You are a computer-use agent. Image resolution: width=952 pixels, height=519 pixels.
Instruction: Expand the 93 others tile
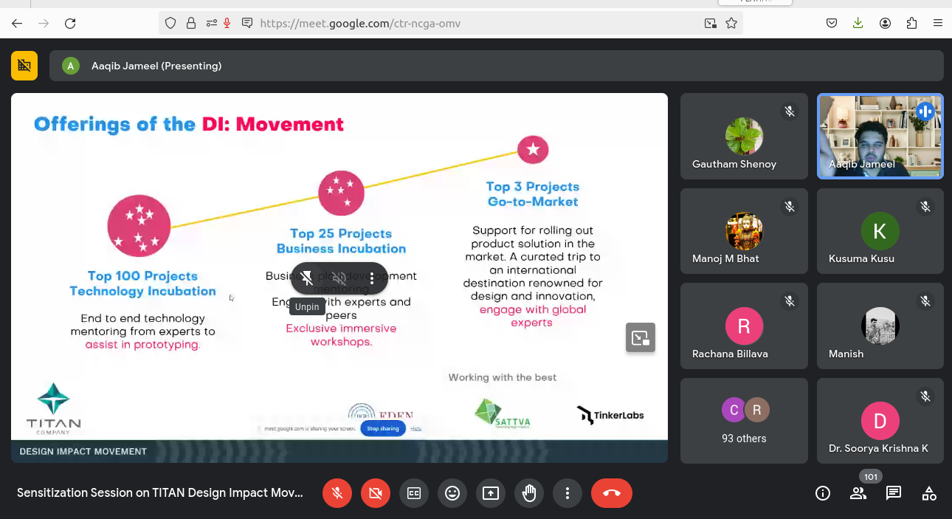744,420
